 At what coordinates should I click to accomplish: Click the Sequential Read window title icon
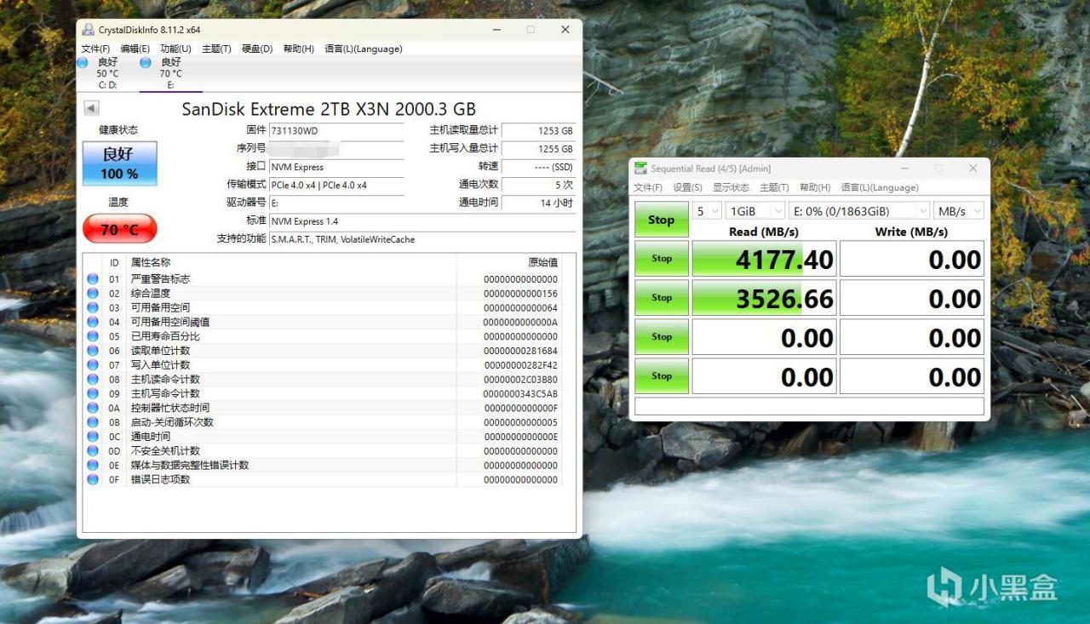(x=640, y=169)
